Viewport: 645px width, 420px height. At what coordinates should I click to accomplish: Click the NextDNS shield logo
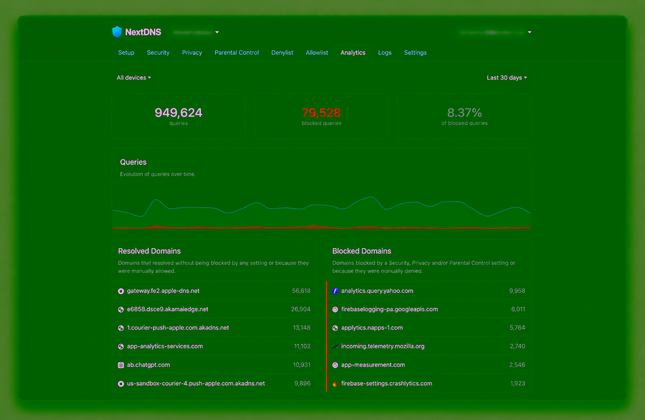(x=117, y=32)
